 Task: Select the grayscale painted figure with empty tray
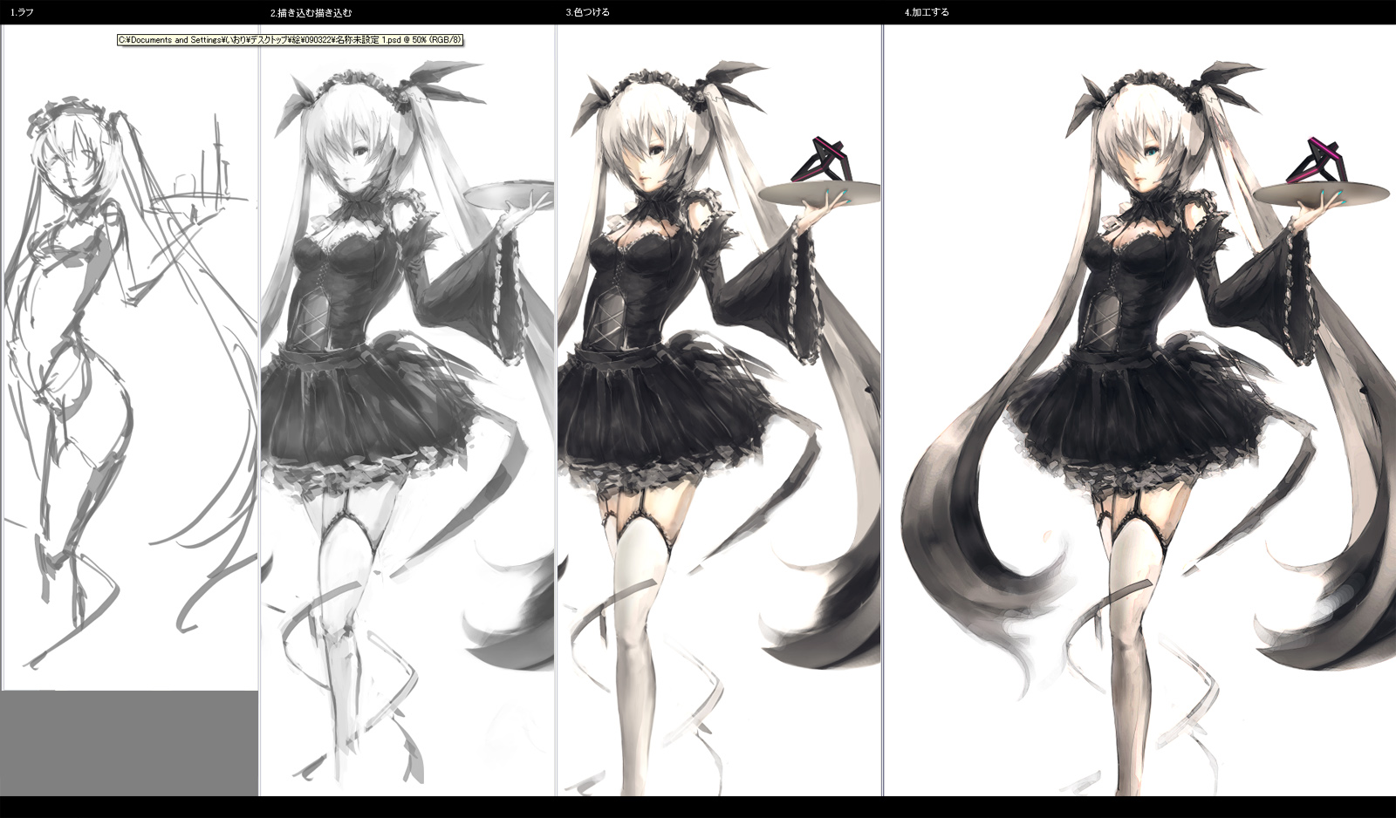tap(407, 410)
